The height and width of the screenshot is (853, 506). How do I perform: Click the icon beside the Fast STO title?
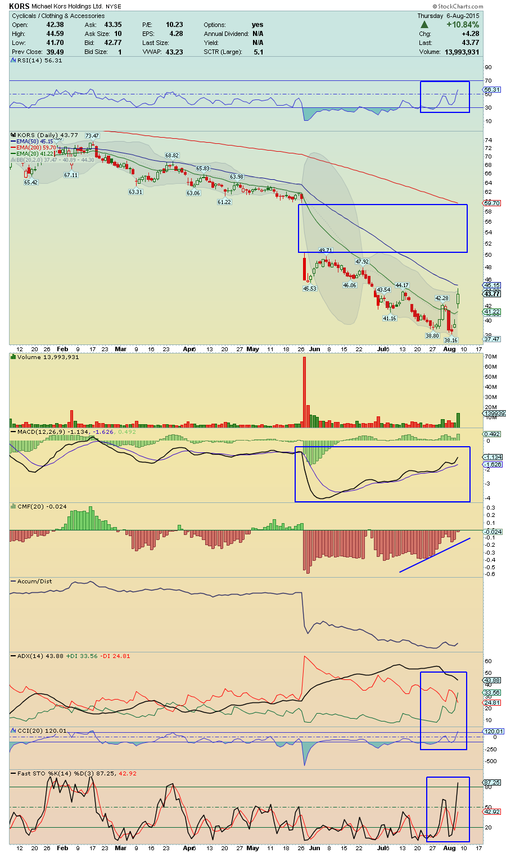(13, 773)
